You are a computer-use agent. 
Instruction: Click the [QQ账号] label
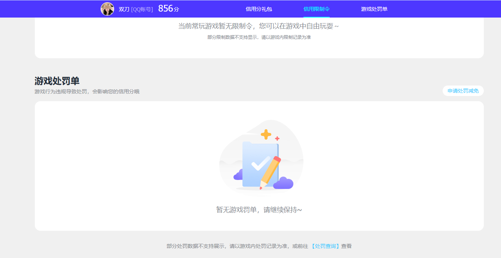(x=142, y=9)
